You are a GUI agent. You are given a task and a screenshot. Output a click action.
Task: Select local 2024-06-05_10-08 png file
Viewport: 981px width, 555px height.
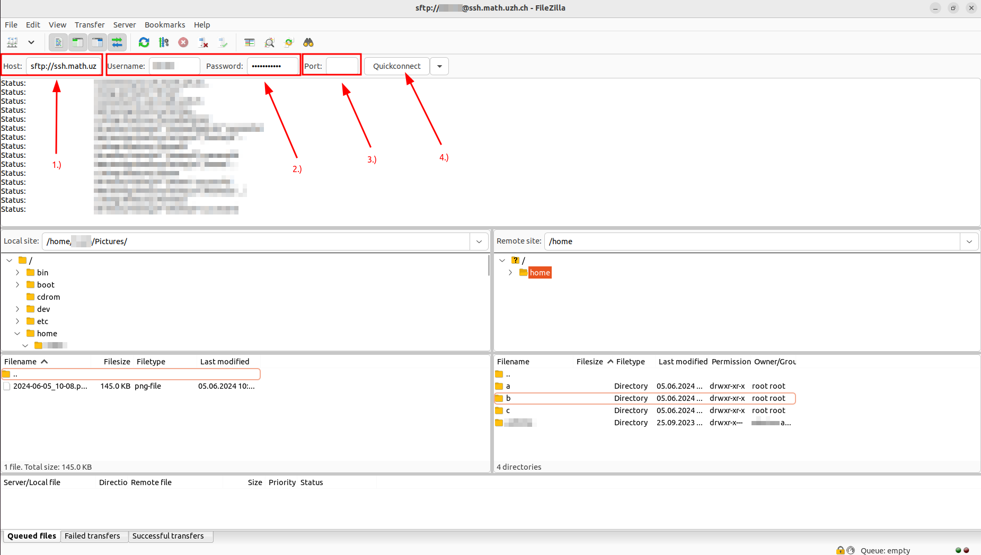(130, 387)
